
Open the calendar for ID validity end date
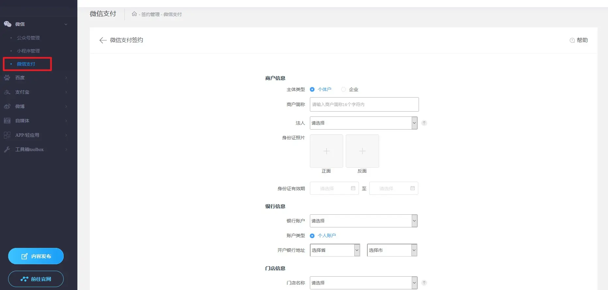pos(412,188)
